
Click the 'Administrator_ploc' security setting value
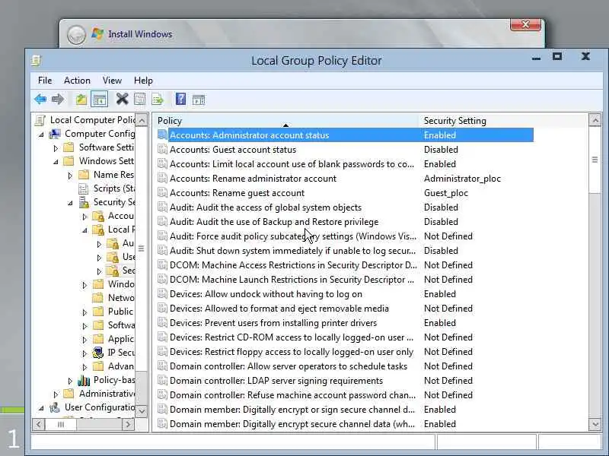click(x=462, y=179)
